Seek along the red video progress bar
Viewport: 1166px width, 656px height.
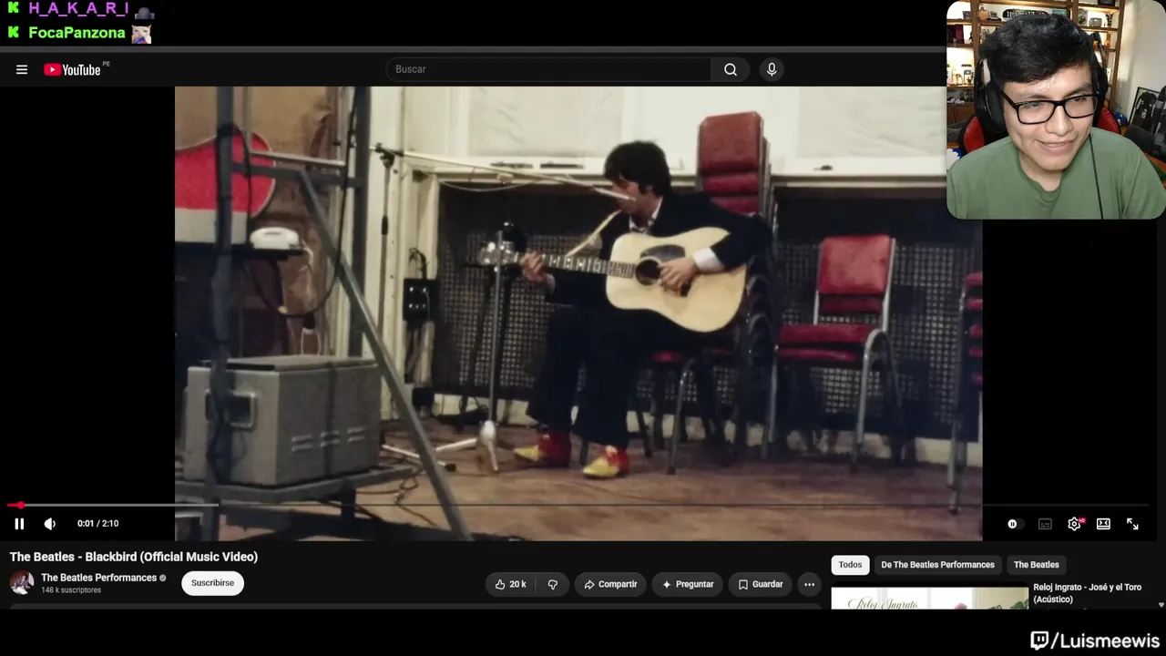coord(578,505)
